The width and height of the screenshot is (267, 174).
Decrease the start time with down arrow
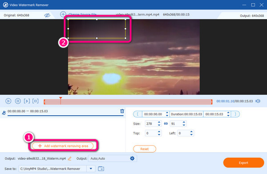[167, 116]
